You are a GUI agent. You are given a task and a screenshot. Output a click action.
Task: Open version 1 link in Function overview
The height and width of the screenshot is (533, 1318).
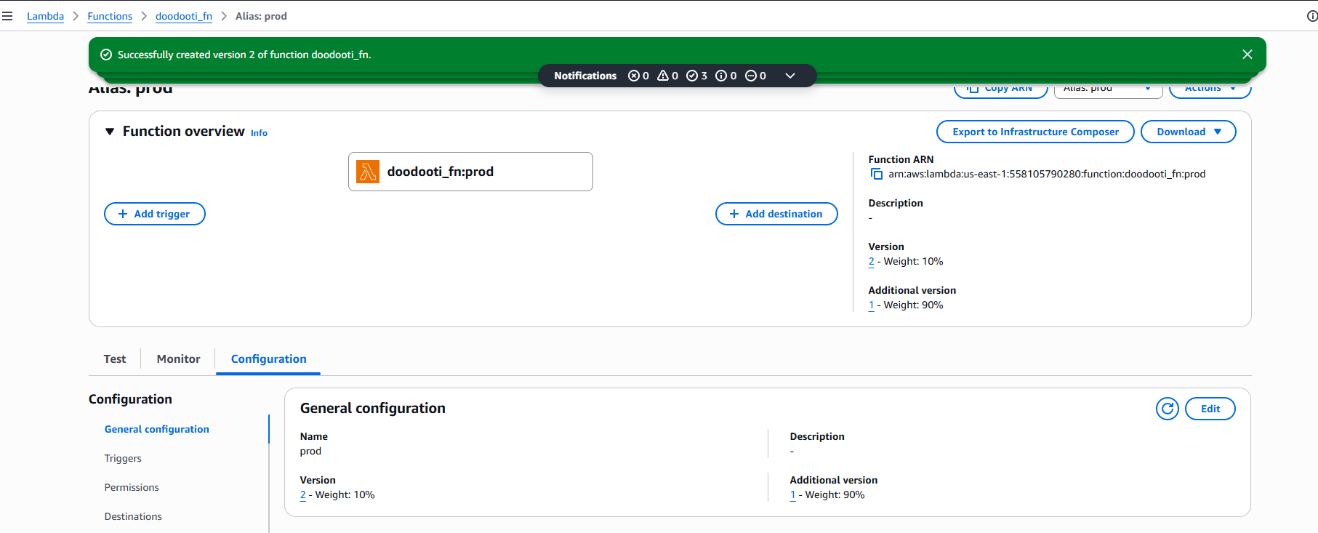click(x=871, y=305)
